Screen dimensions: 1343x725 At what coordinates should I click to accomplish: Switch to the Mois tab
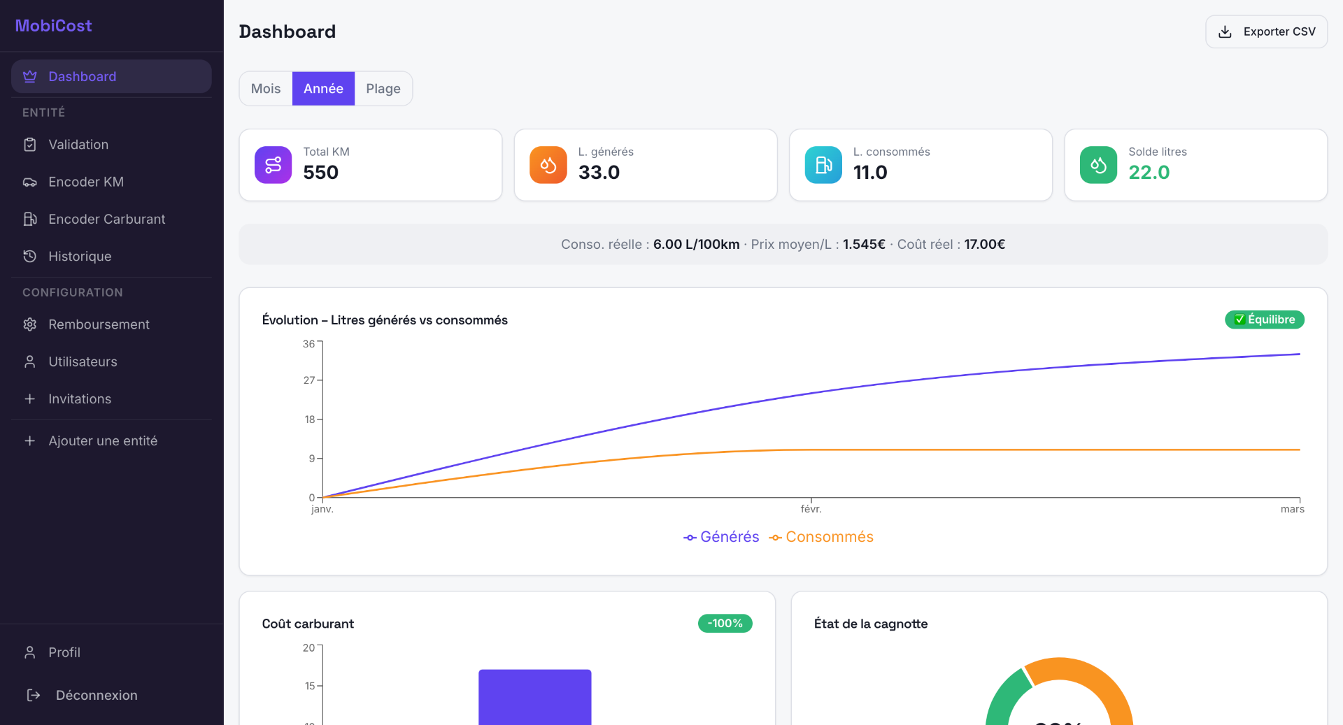coord(266,88)
